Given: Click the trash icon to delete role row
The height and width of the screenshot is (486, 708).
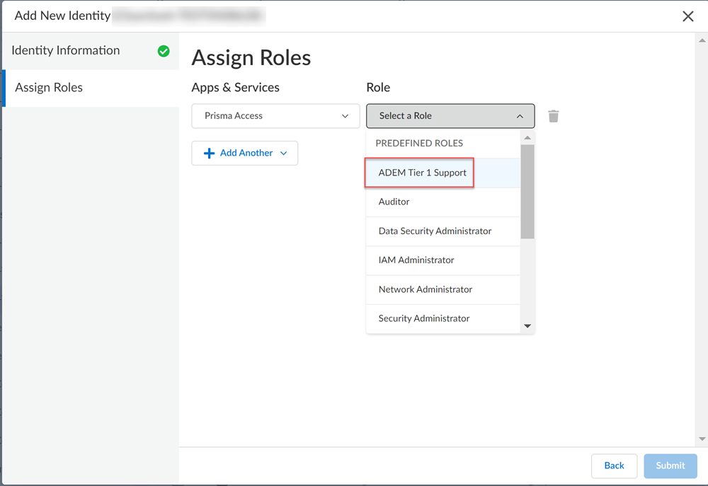Looking at the screenshot, I should point(554,116).
